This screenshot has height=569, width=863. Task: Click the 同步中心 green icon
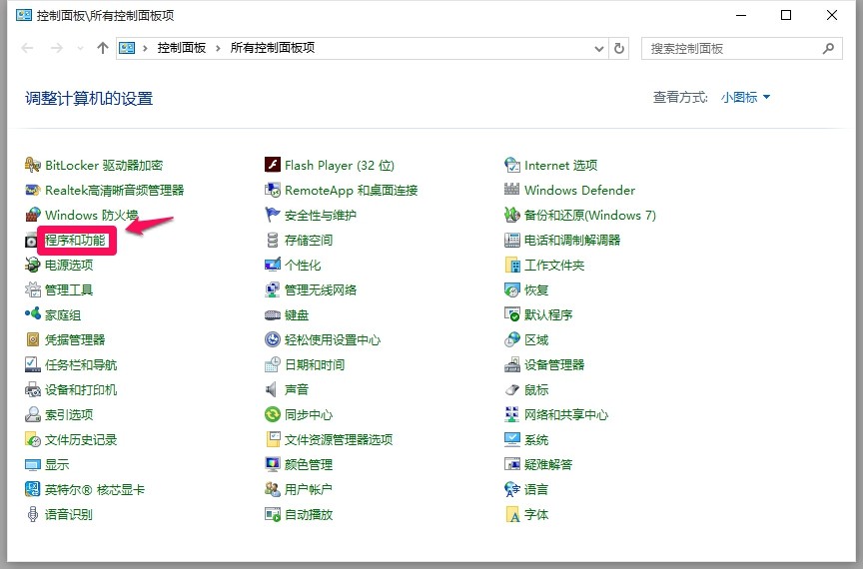[273, 414]
